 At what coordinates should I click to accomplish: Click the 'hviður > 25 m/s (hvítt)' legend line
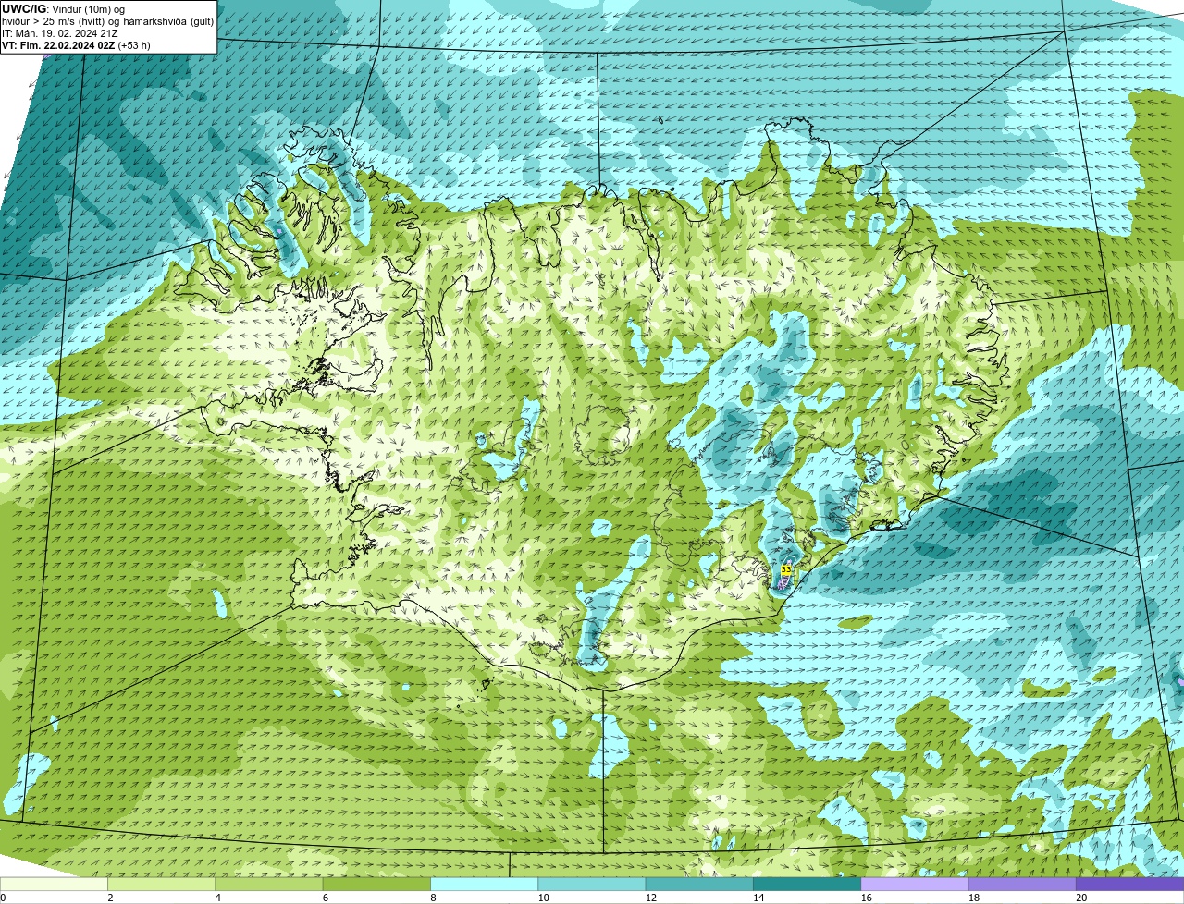point(107,21)
